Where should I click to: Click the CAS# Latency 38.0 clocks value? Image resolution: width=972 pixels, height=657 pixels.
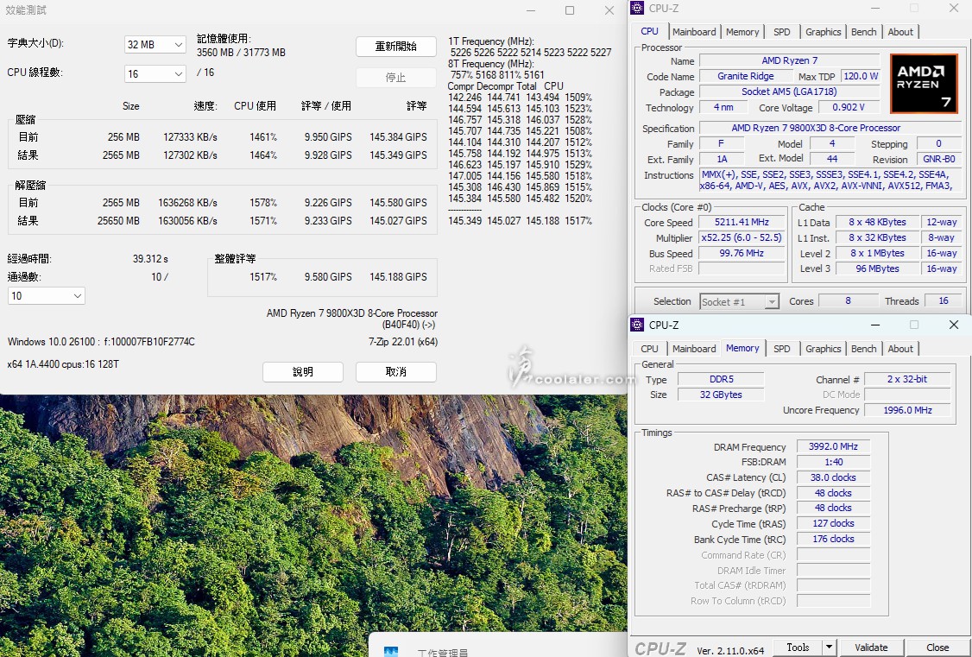[x=833, y=477]
